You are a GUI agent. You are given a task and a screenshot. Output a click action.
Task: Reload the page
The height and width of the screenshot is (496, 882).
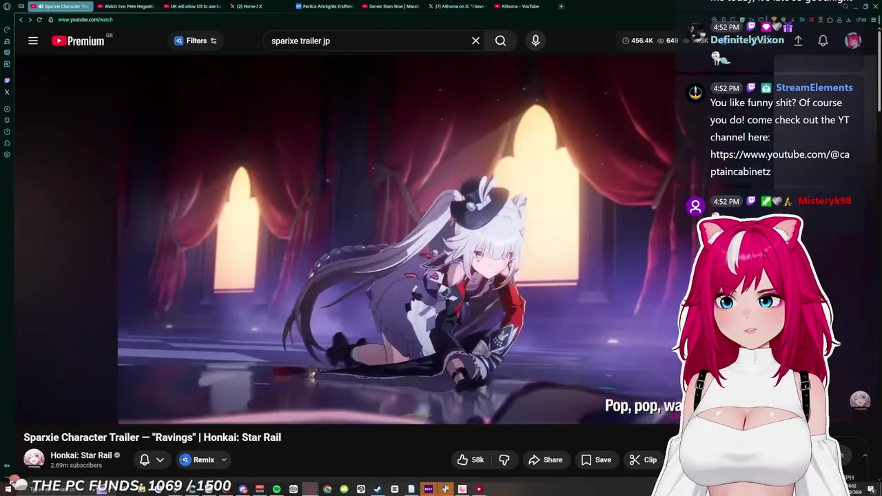click(39, 19)
